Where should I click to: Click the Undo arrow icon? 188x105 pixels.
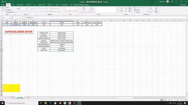tap(6, 1)
